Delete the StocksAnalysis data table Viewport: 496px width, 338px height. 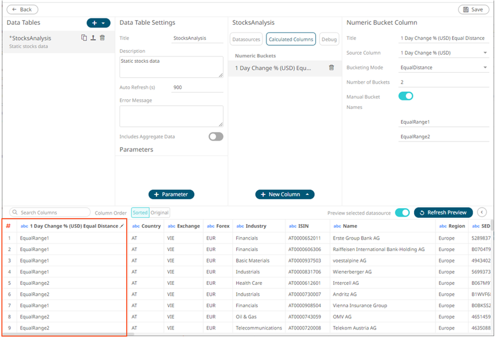[x=102, y=38]
